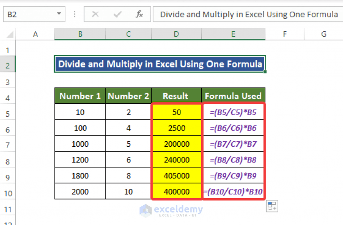
Task: Select Number 2 cell containing 5
Action: [x=128, y=144]
